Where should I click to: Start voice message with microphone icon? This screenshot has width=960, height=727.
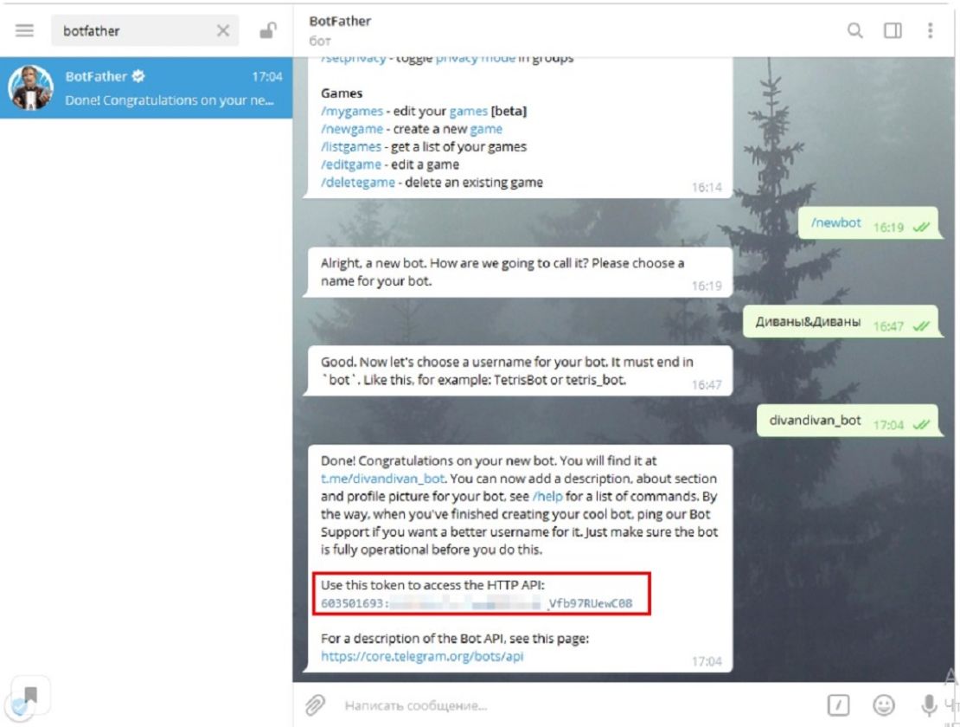[929, 705]
